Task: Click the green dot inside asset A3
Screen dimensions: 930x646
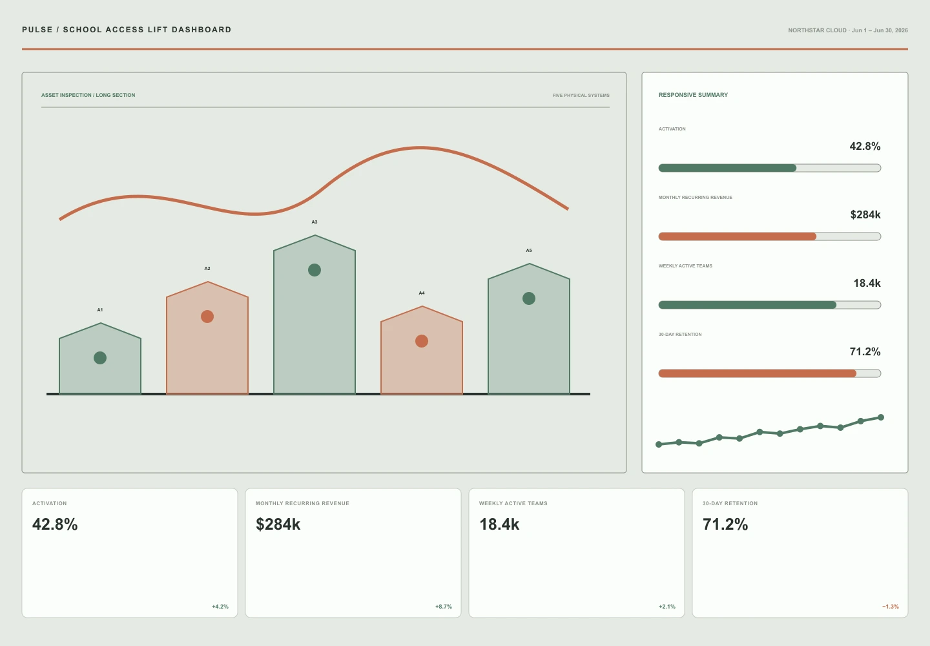Action: (315, 270)
